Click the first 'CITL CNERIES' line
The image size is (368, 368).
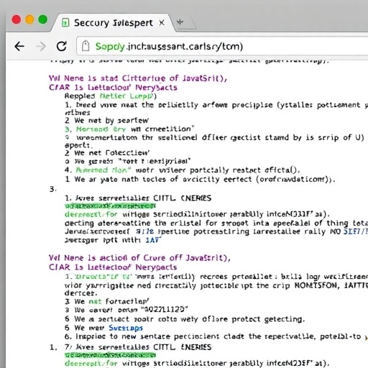point(138,198)
